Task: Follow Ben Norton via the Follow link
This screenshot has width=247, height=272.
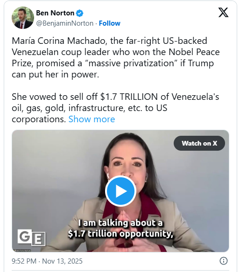Action: pos(110,23)
